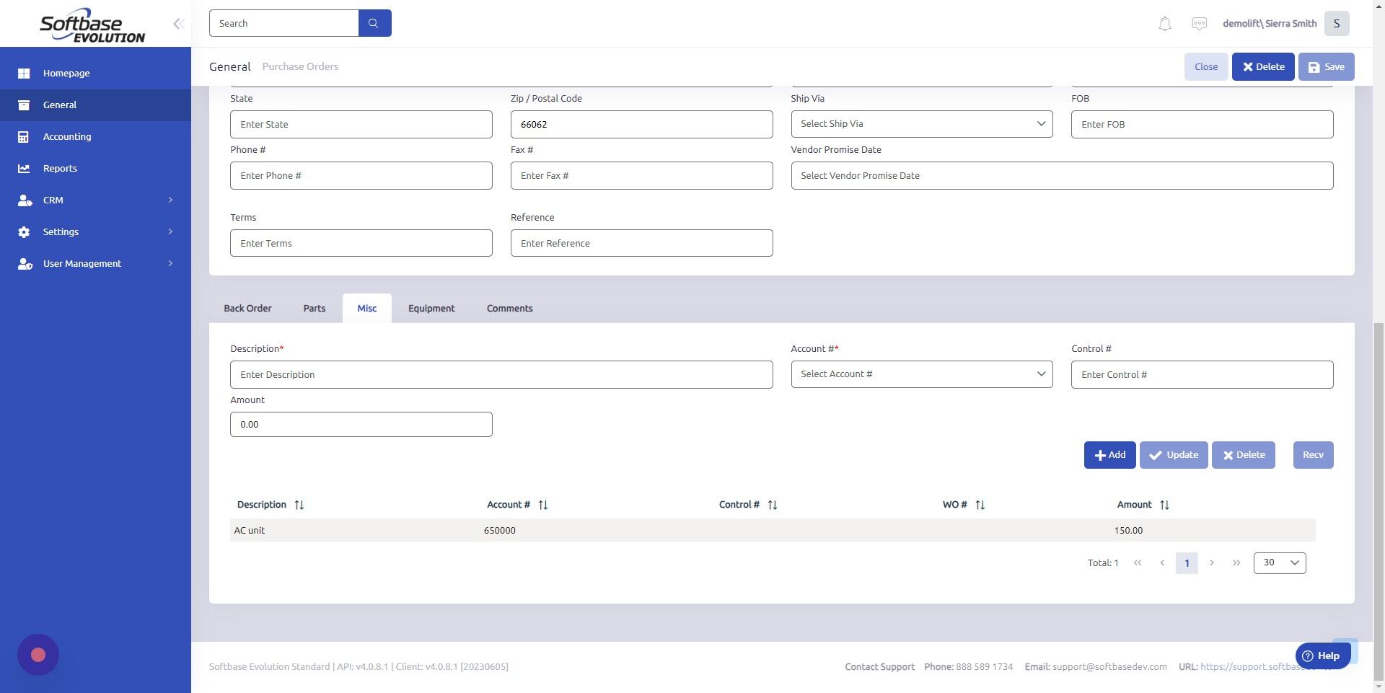Toggle sorting on the Description column

pos(299,504)
